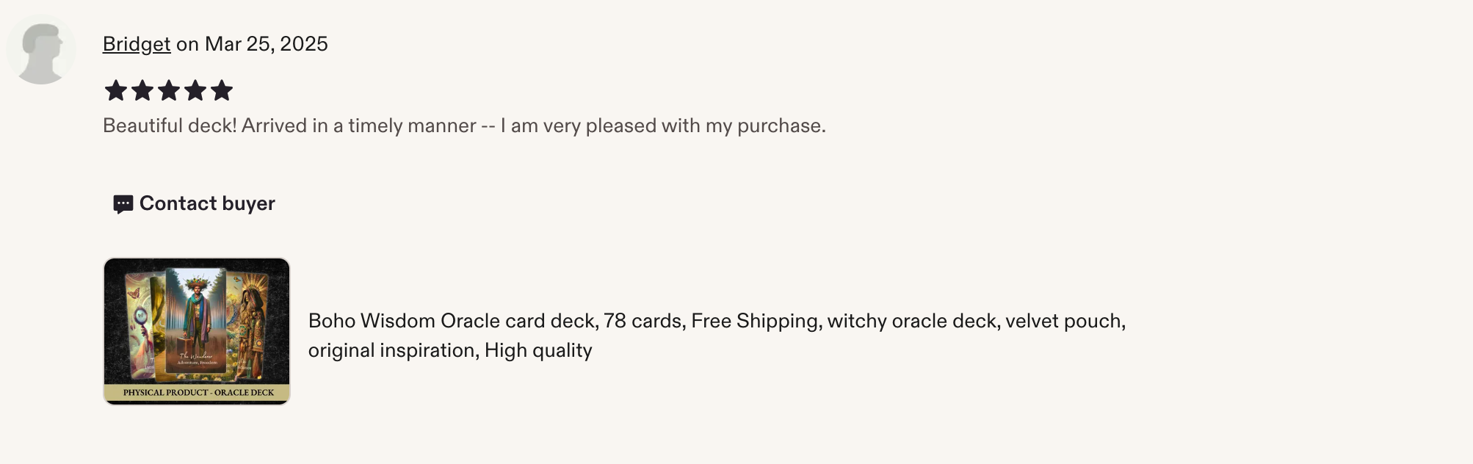Viewport: 1473px width, 464px height.
Task: Click the chat bubble message icon
Action: (x=123, y=204)
